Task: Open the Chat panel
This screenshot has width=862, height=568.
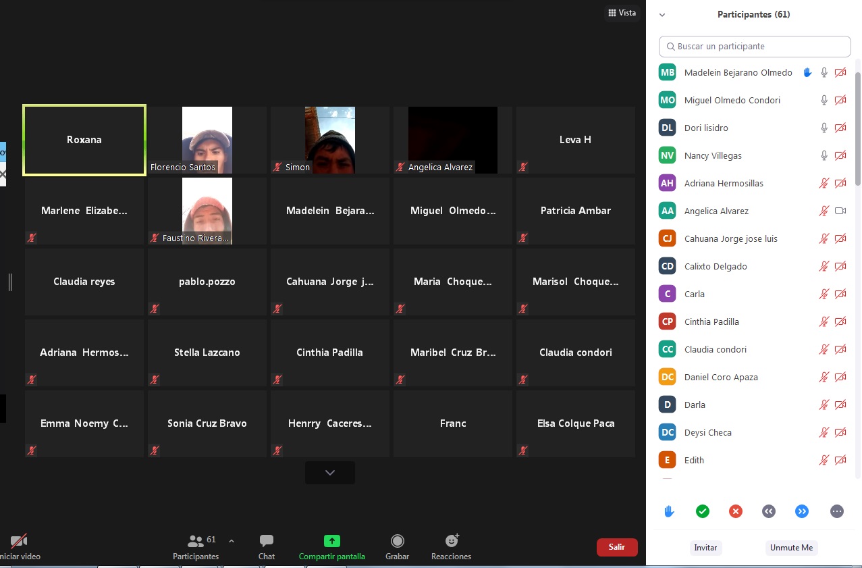Action: point(267,546)
